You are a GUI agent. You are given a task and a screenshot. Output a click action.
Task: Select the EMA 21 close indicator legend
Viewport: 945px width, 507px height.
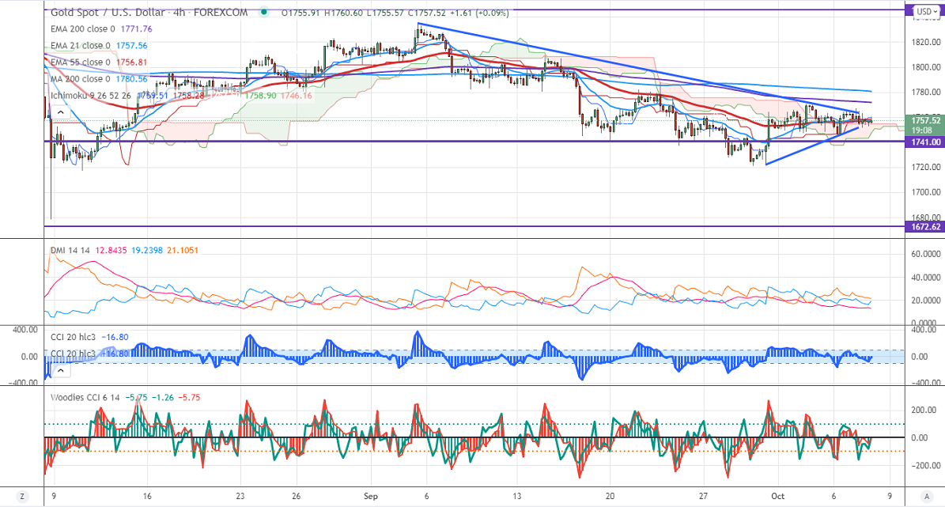point(80,46)
